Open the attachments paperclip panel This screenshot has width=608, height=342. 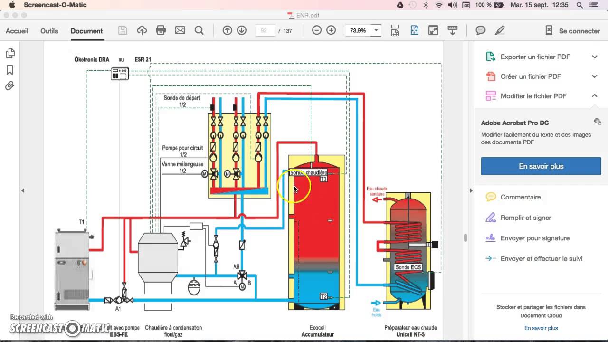coord(10,86)
